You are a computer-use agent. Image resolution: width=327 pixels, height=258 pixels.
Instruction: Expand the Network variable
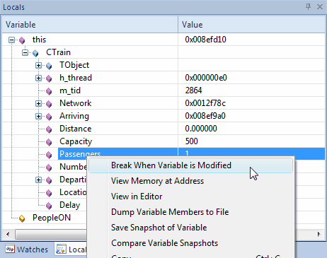[x=38, y=103]
